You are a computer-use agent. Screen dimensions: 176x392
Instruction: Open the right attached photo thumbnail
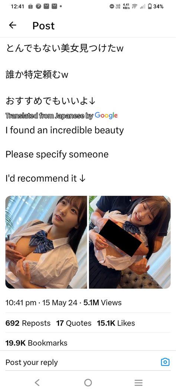[x=130, y=242]
